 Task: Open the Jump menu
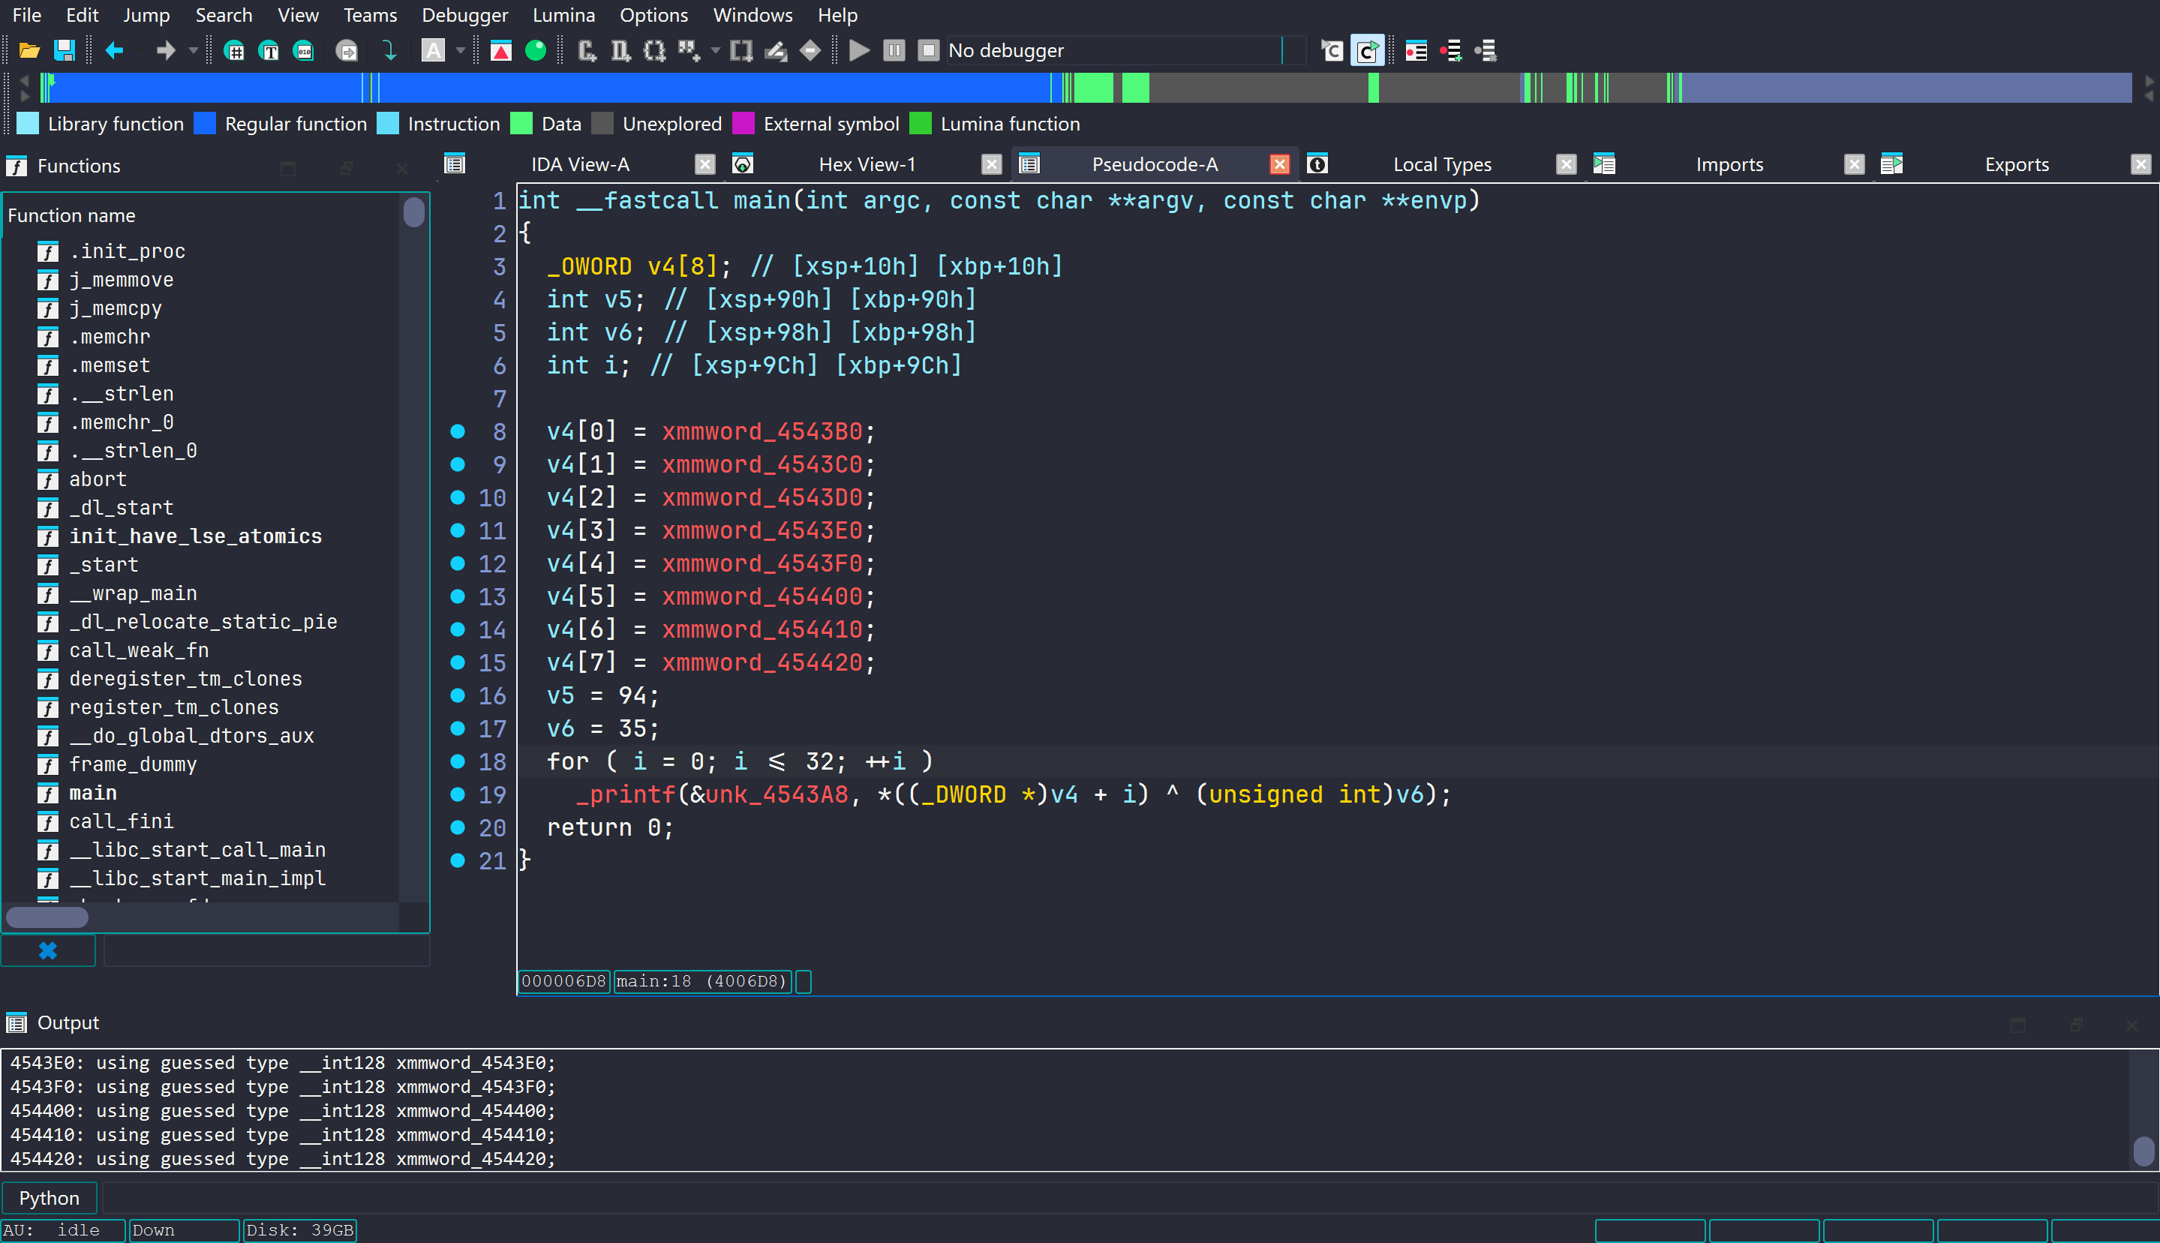point(146,15)
